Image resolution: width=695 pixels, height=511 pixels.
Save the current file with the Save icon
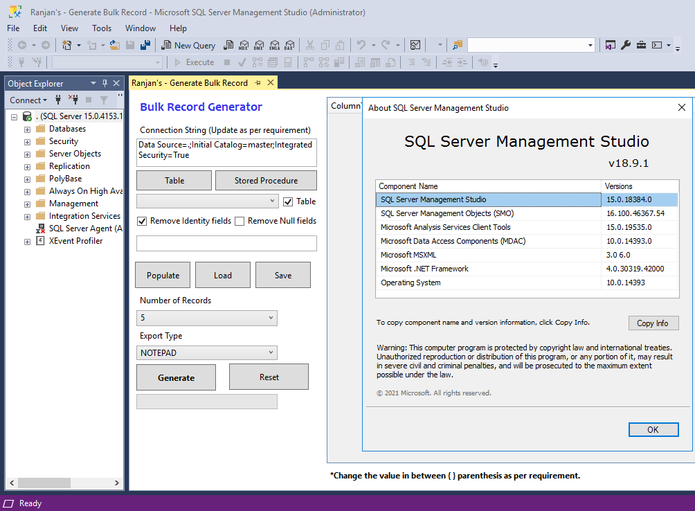[x=130, y=45]
